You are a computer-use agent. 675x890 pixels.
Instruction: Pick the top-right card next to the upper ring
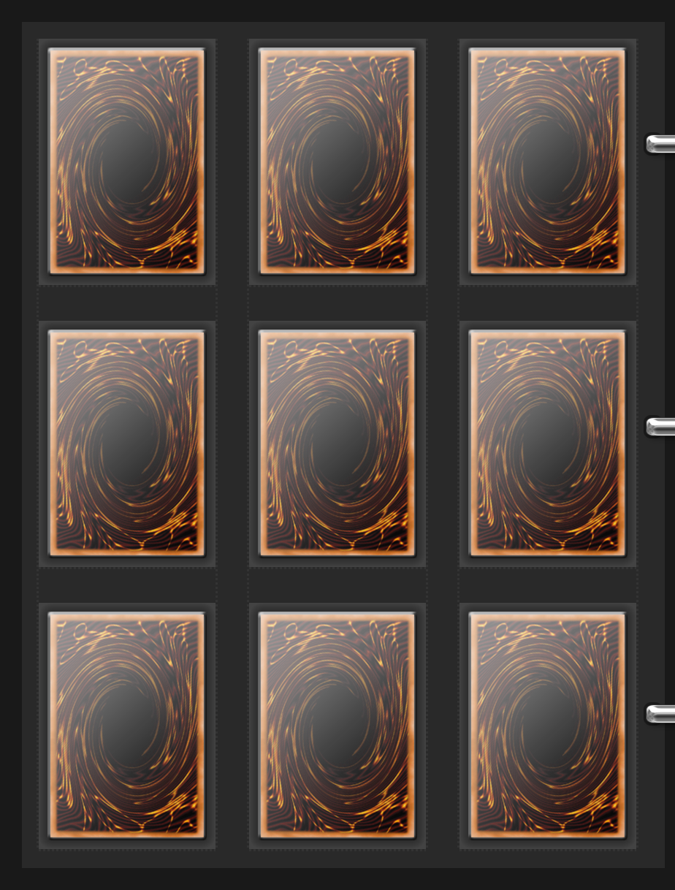547,161
